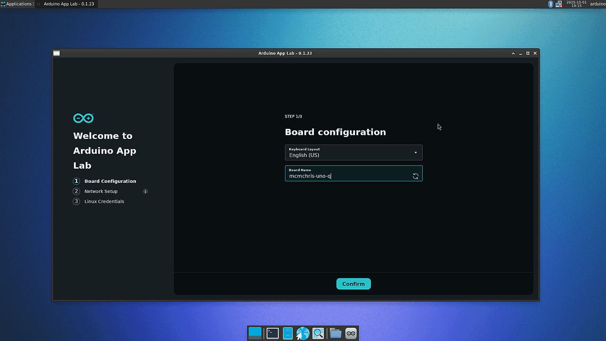Open the Applications menu
Image resolution: width=606 pixels, height=341 pixels.
pyautogui.click(x=17, y=4)
